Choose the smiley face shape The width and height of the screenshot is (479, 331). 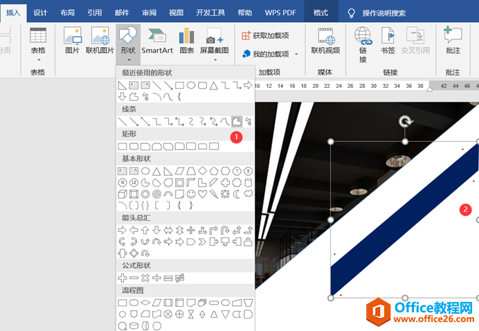191,194
